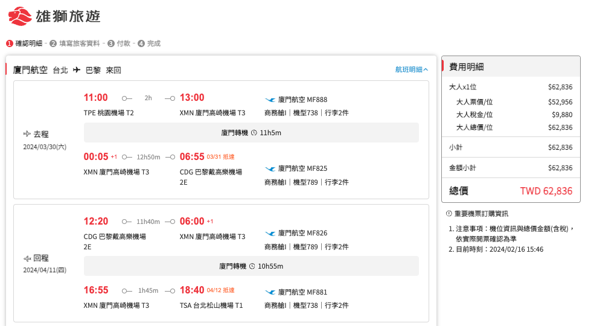Click 商務艙I 機型738 行李2件 under MF888
Image resolution: width=594 pixels, height=326 pixels.
tap(307, 113)
